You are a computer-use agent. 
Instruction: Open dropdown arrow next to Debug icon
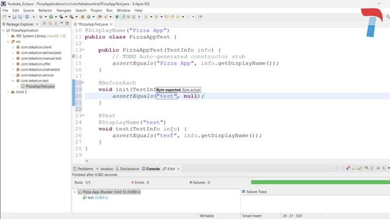click(46, 17)
